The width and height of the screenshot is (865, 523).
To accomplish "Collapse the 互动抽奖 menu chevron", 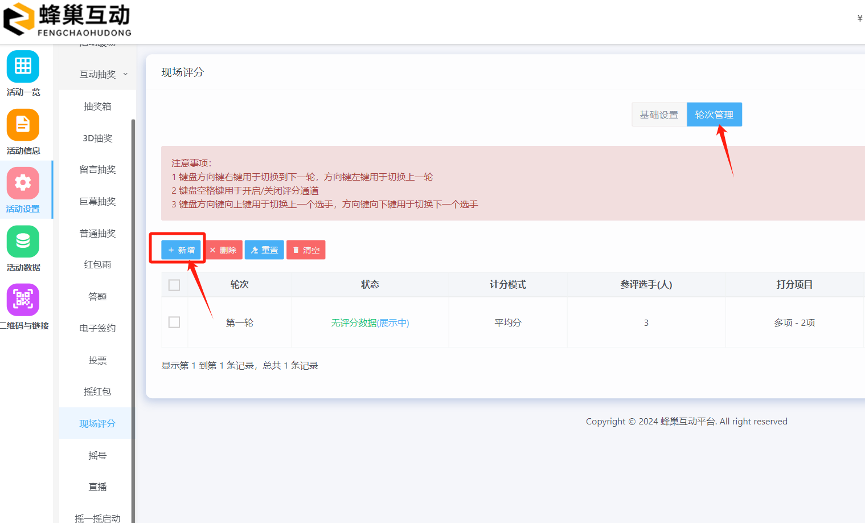I will 125,74.
